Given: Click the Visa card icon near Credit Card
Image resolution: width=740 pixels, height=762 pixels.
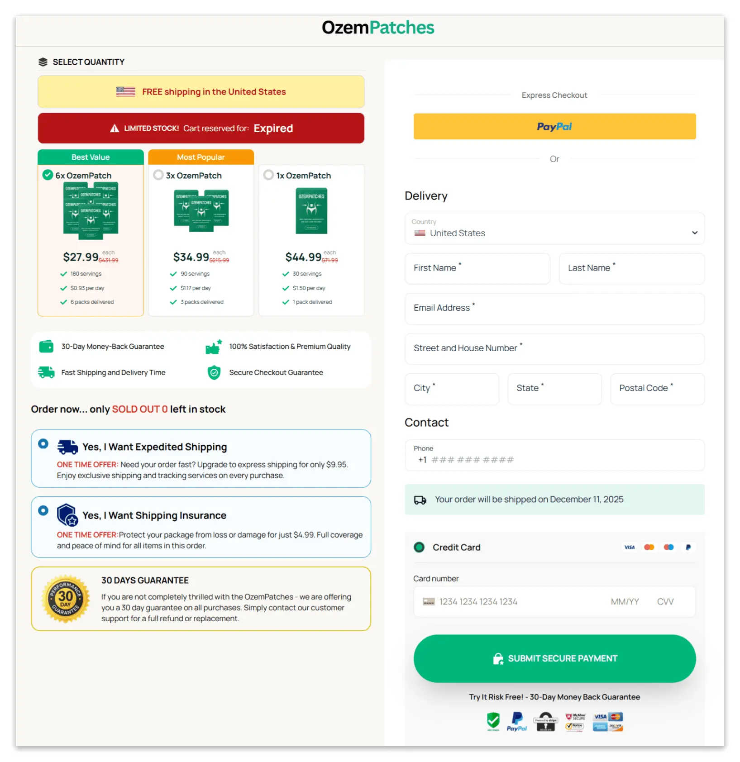Looking at the screenshot, I should [629, 547].
